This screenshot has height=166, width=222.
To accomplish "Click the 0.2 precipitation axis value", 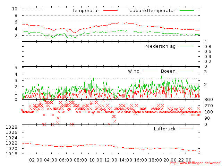I will (208, 62).
